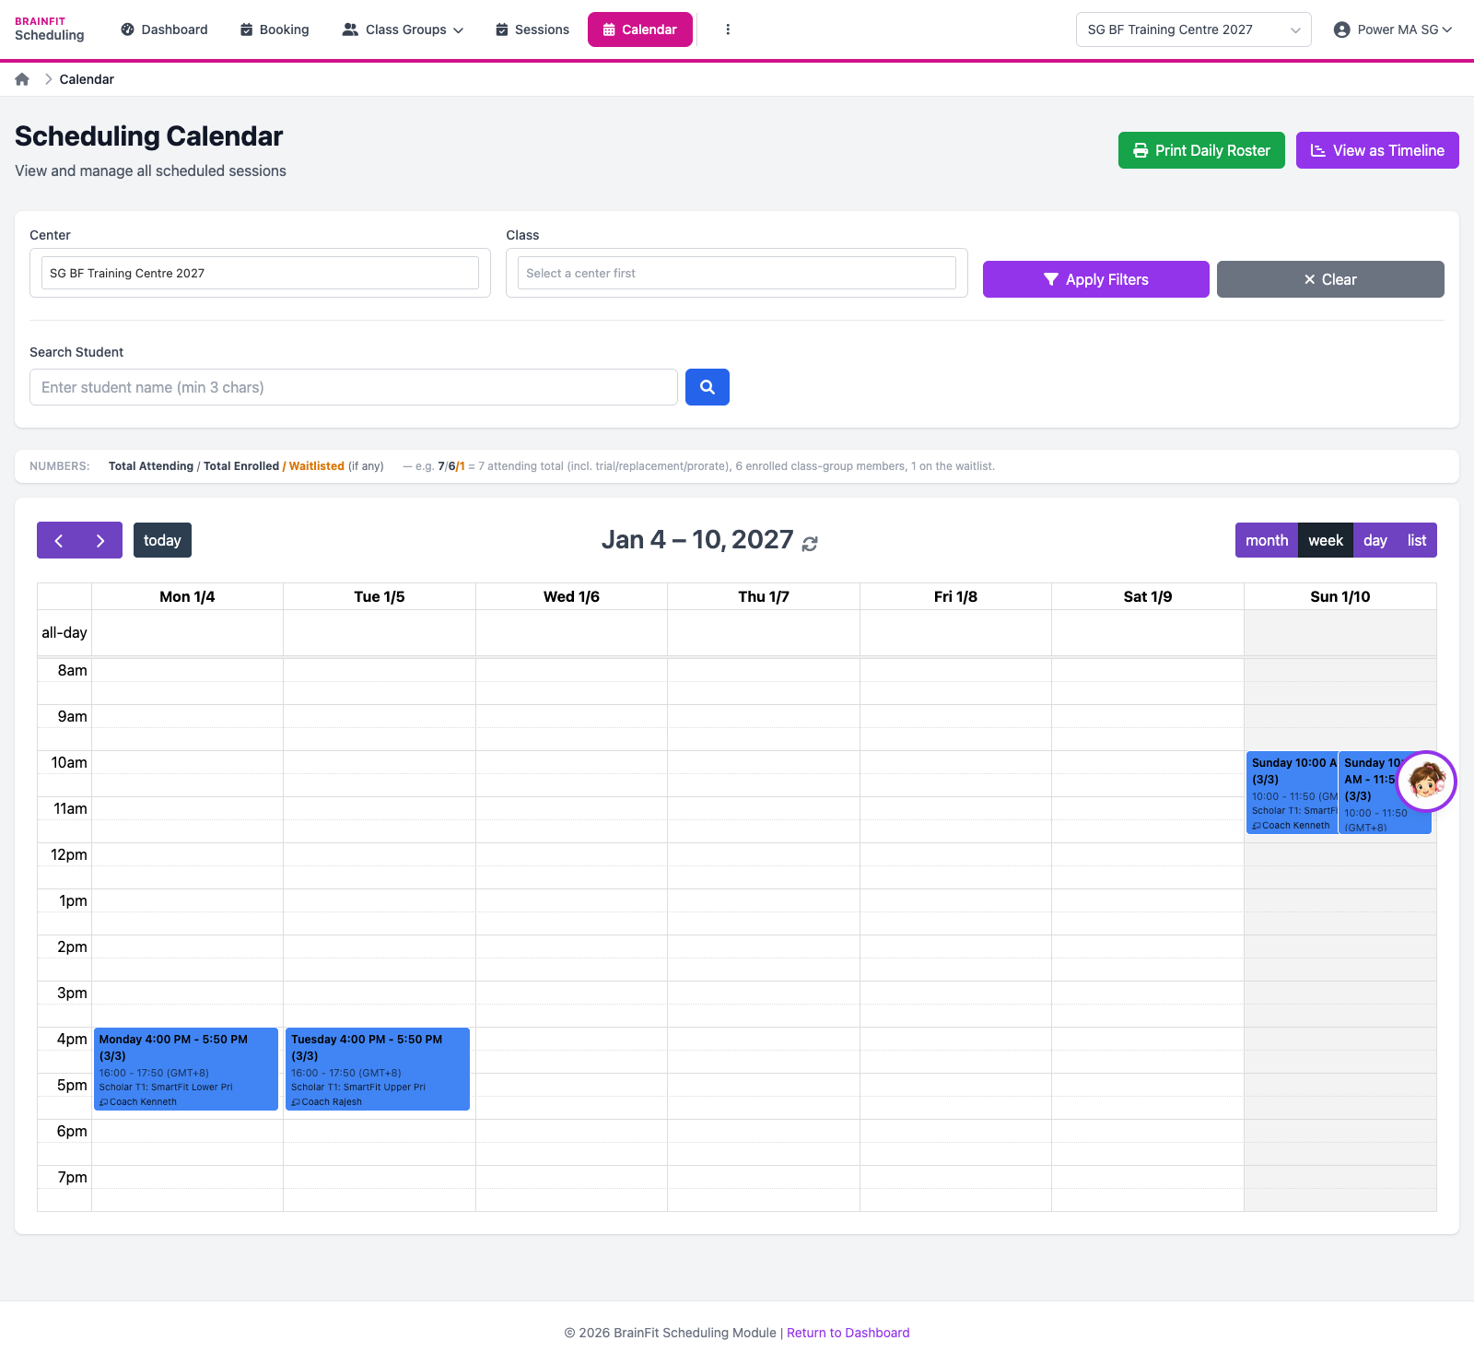Viewport: 1474px width, 1364px height.
Task: Click the Tue 1/5 column header
Action: click(x=380, y=596)
